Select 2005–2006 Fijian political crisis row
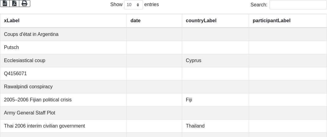 pos(163,100)
